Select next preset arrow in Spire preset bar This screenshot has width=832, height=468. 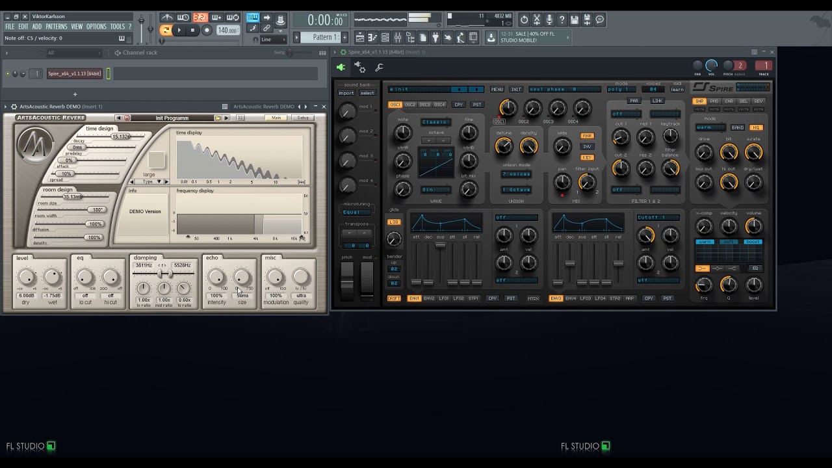point(476,89)
